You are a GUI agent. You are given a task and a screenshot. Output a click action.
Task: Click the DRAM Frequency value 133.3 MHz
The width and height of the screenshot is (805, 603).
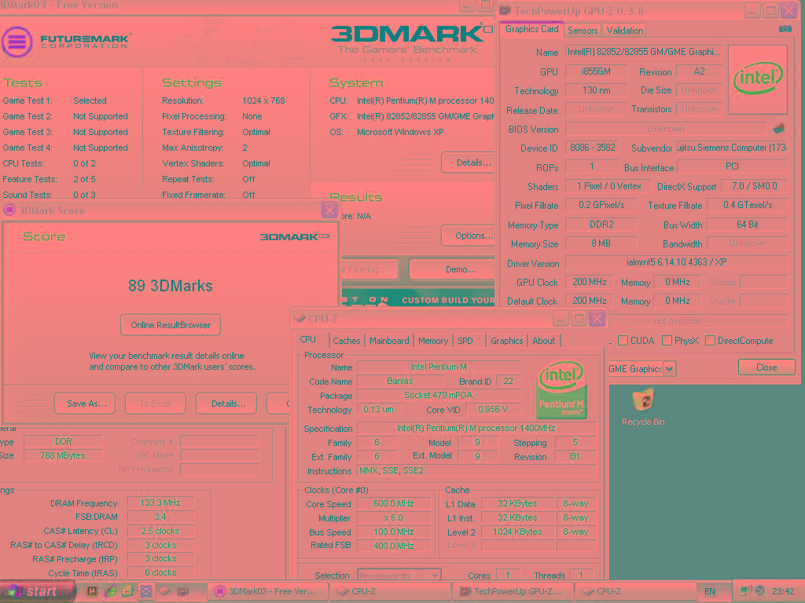tap(160, 503)
